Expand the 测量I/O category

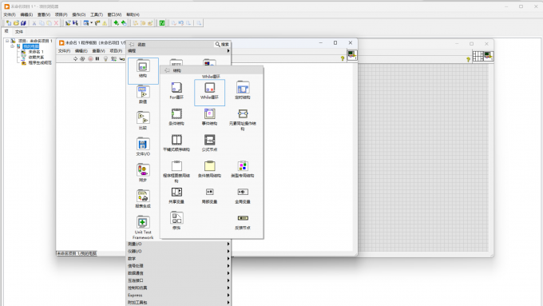[178, 244]
